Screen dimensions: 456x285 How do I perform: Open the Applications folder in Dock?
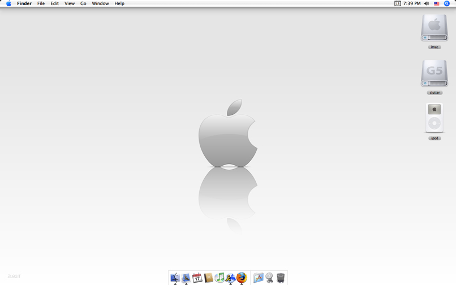[x=258, y=278]
